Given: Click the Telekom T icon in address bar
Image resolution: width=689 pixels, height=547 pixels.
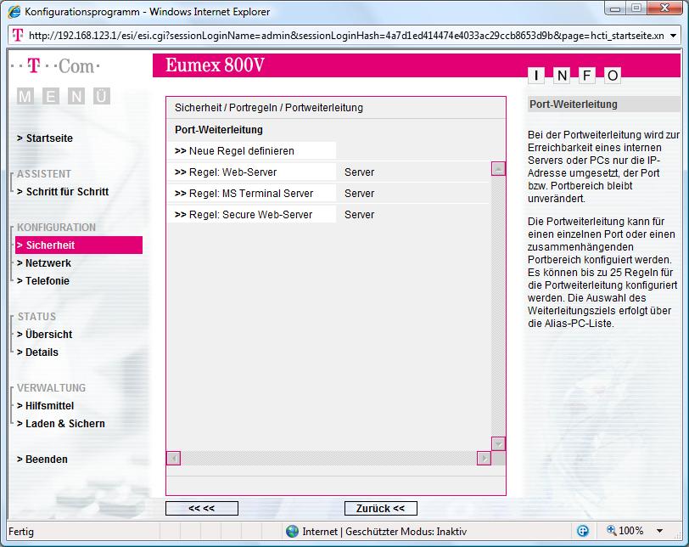Looking at the screenshot, I should coord(18,36).
